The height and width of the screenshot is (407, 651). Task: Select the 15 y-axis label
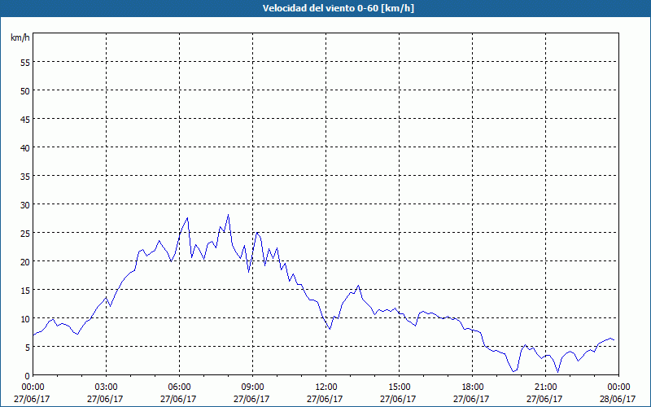[25, 290]
